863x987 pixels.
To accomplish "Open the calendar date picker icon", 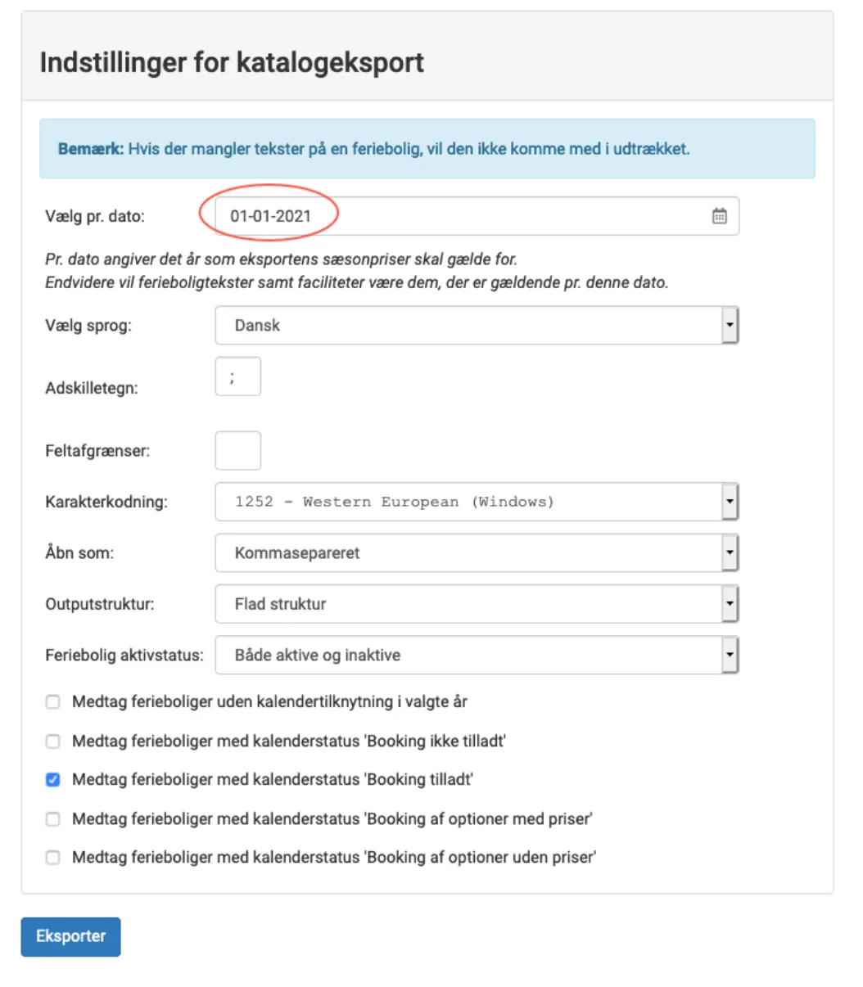I will 719,216.
